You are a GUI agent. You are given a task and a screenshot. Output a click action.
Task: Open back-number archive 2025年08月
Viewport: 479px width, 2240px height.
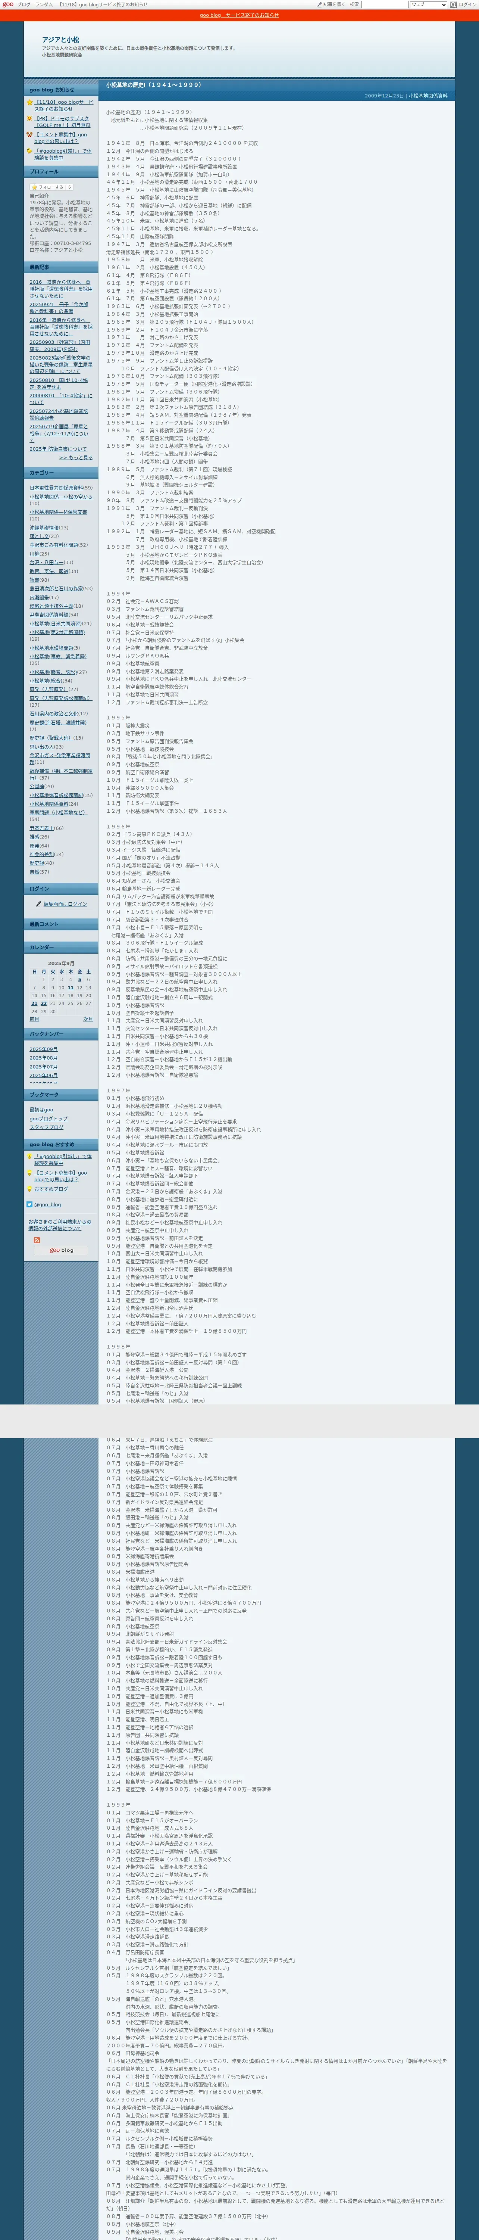click(44, 1058)
